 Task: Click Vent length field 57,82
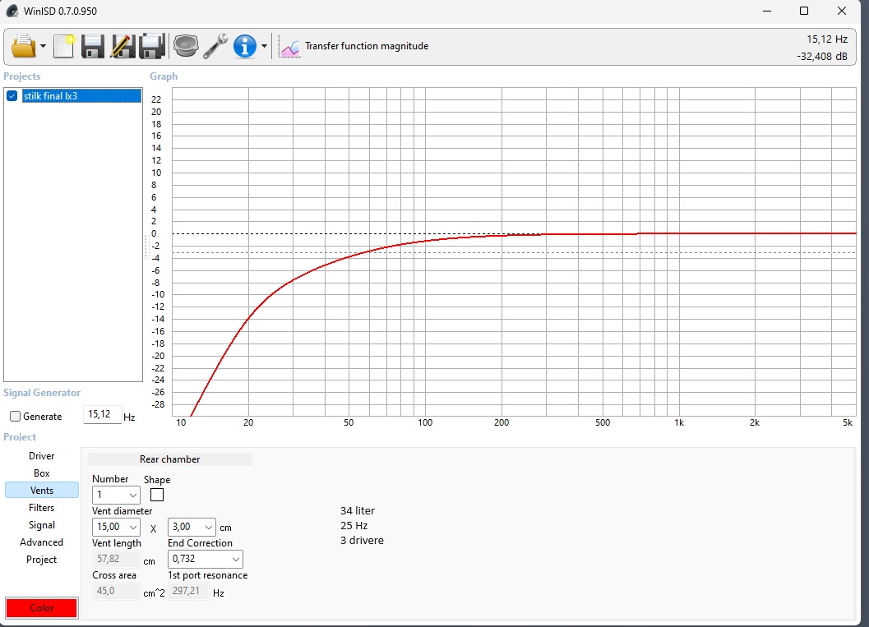pyautogui.click(x=116, y=559)
